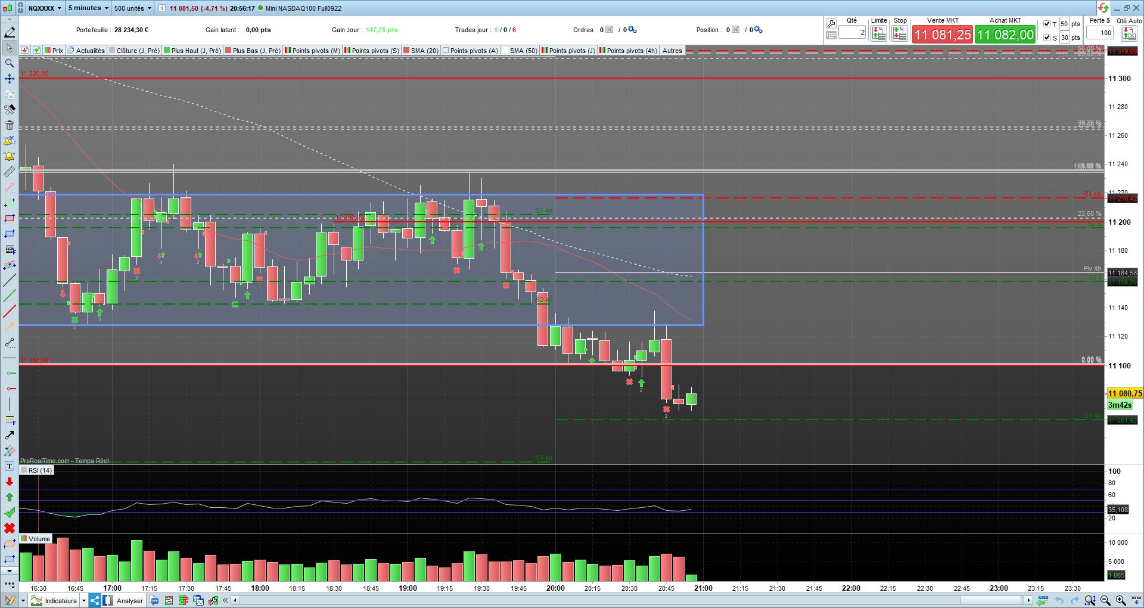The image size is (1144, 608).
Task: Select the Autres tab in the indicator bar
Action: [x=672, y=51]
